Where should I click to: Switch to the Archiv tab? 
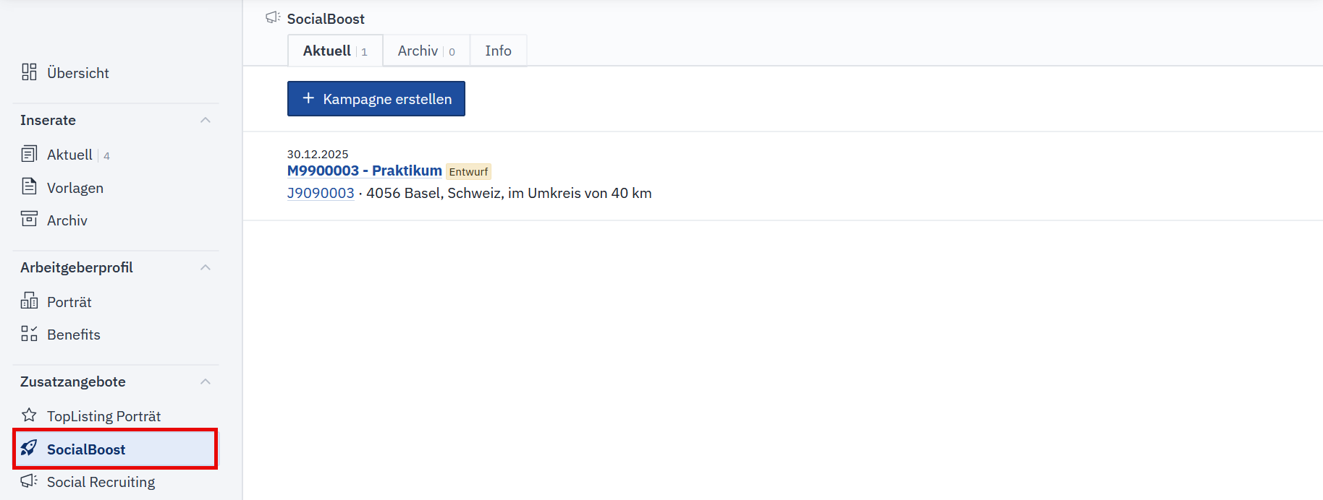click(x=426, y=51)
